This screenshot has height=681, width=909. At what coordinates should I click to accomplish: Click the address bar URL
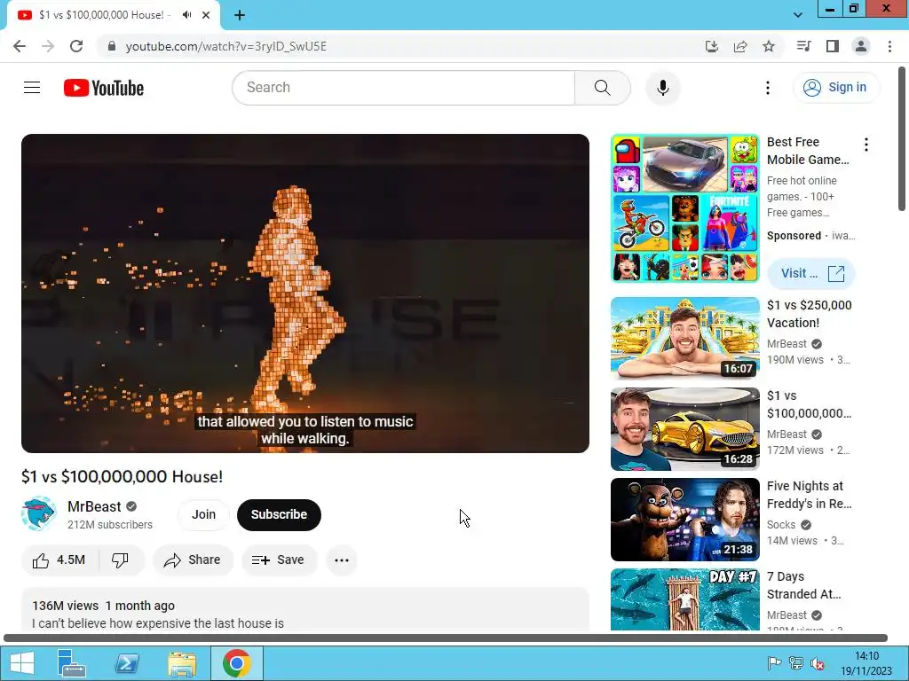pos(226,46)
